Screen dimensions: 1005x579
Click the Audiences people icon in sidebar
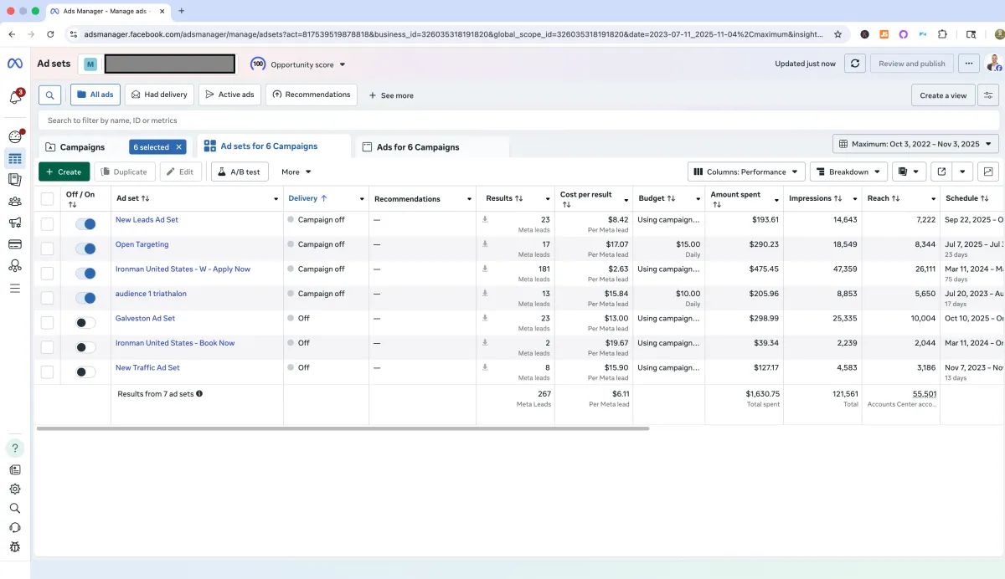point(15,201)
